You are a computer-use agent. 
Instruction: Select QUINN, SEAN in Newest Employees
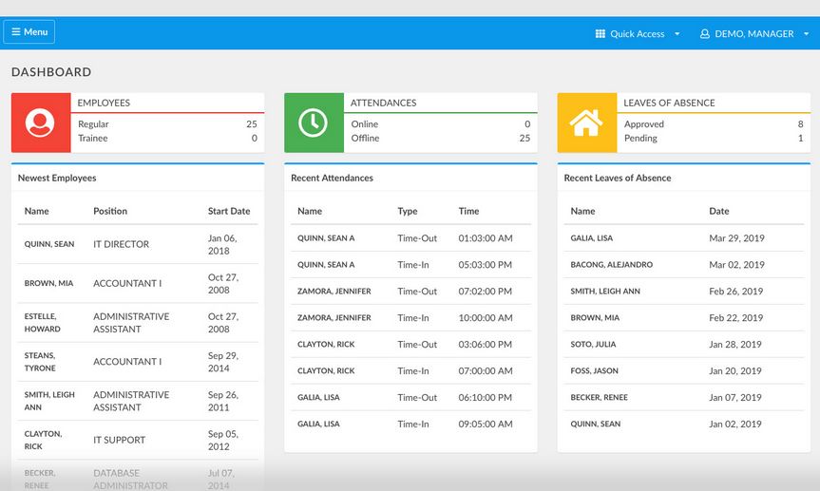click(49, 244)
